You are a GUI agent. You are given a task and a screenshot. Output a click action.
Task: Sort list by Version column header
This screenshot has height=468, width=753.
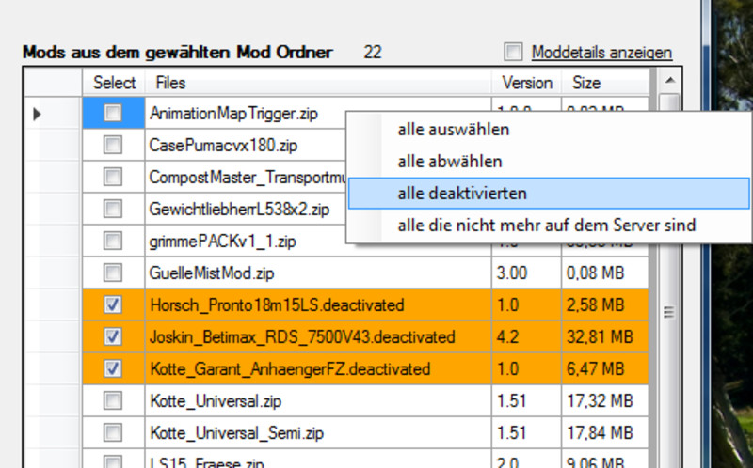(526, 83)
